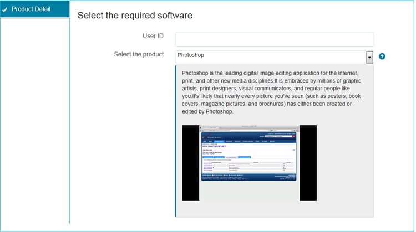Click the 'User ID' label
416x232 pixels.
(153, 36)
